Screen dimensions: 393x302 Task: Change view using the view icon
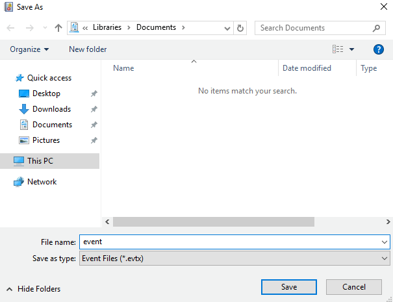tap(338, 49)
